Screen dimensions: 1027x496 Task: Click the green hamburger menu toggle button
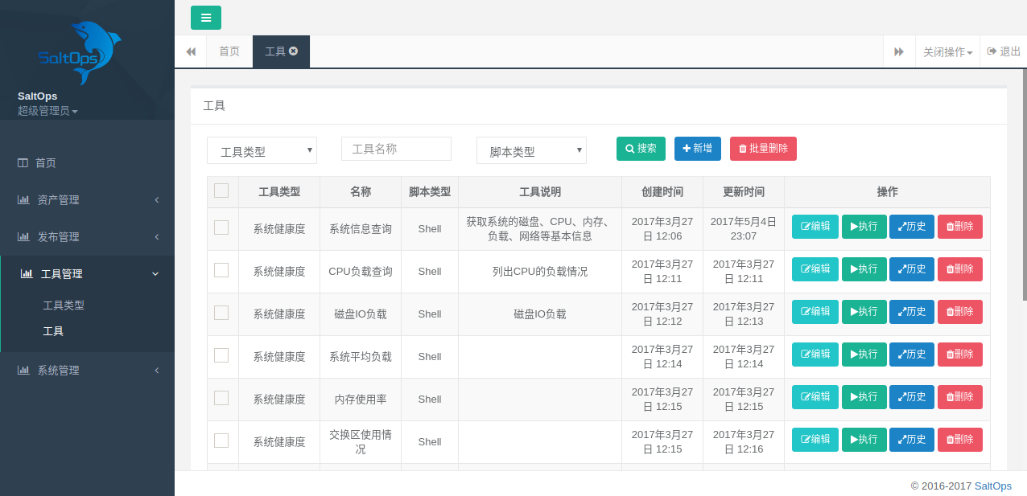tap(205, 18)
